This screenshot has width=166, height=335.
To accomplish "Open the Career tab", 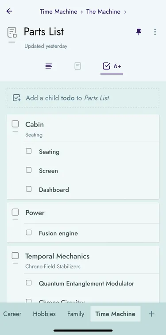I will tap(12, 314).
